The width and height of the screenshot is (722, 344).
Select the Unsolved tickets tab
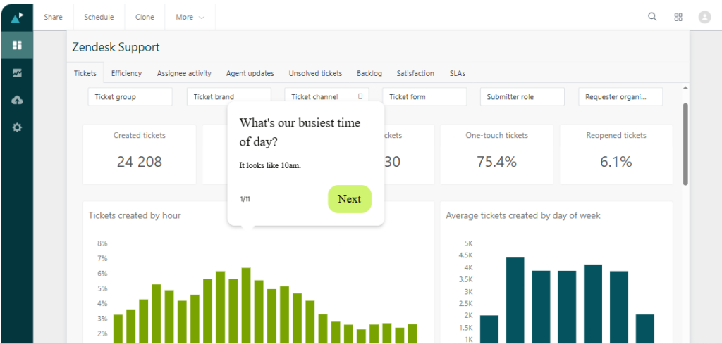tap(315, 73)
